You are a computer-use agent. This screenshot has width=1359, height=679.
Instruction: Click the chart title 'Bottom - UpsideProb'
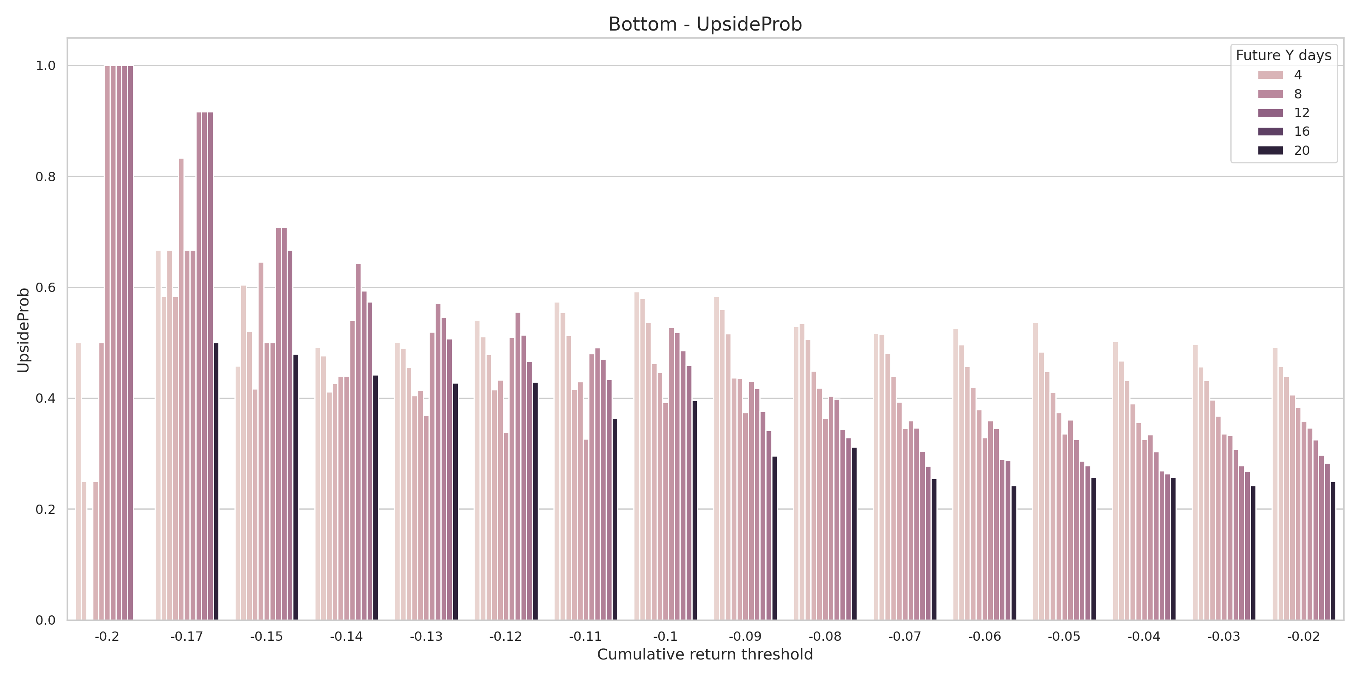point(705,24)
